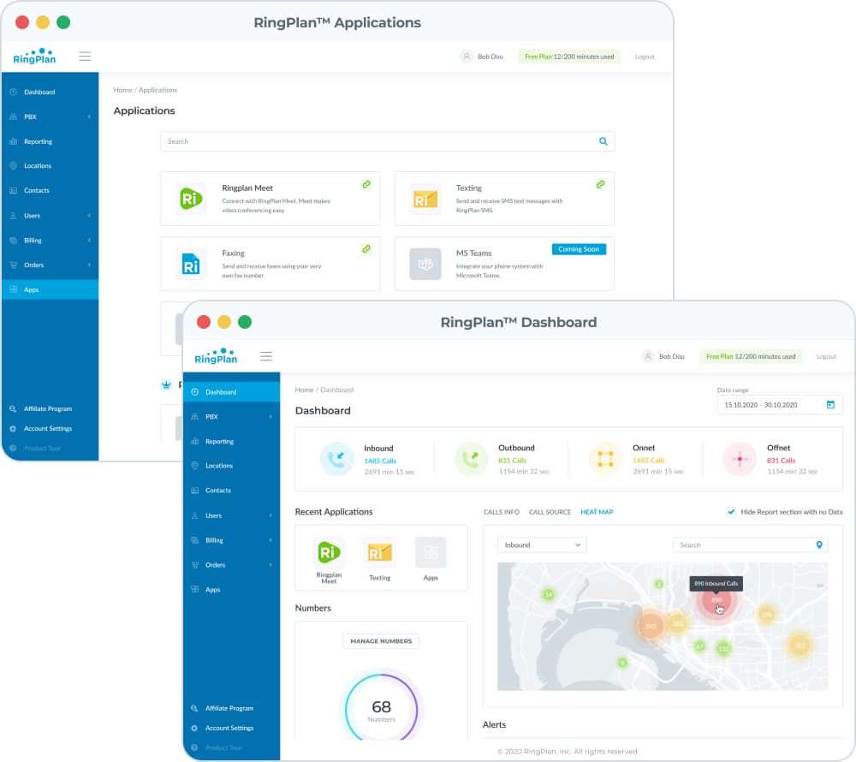Click the date range field 15.10.2020 - 30.10.2020

click(780, 404)
